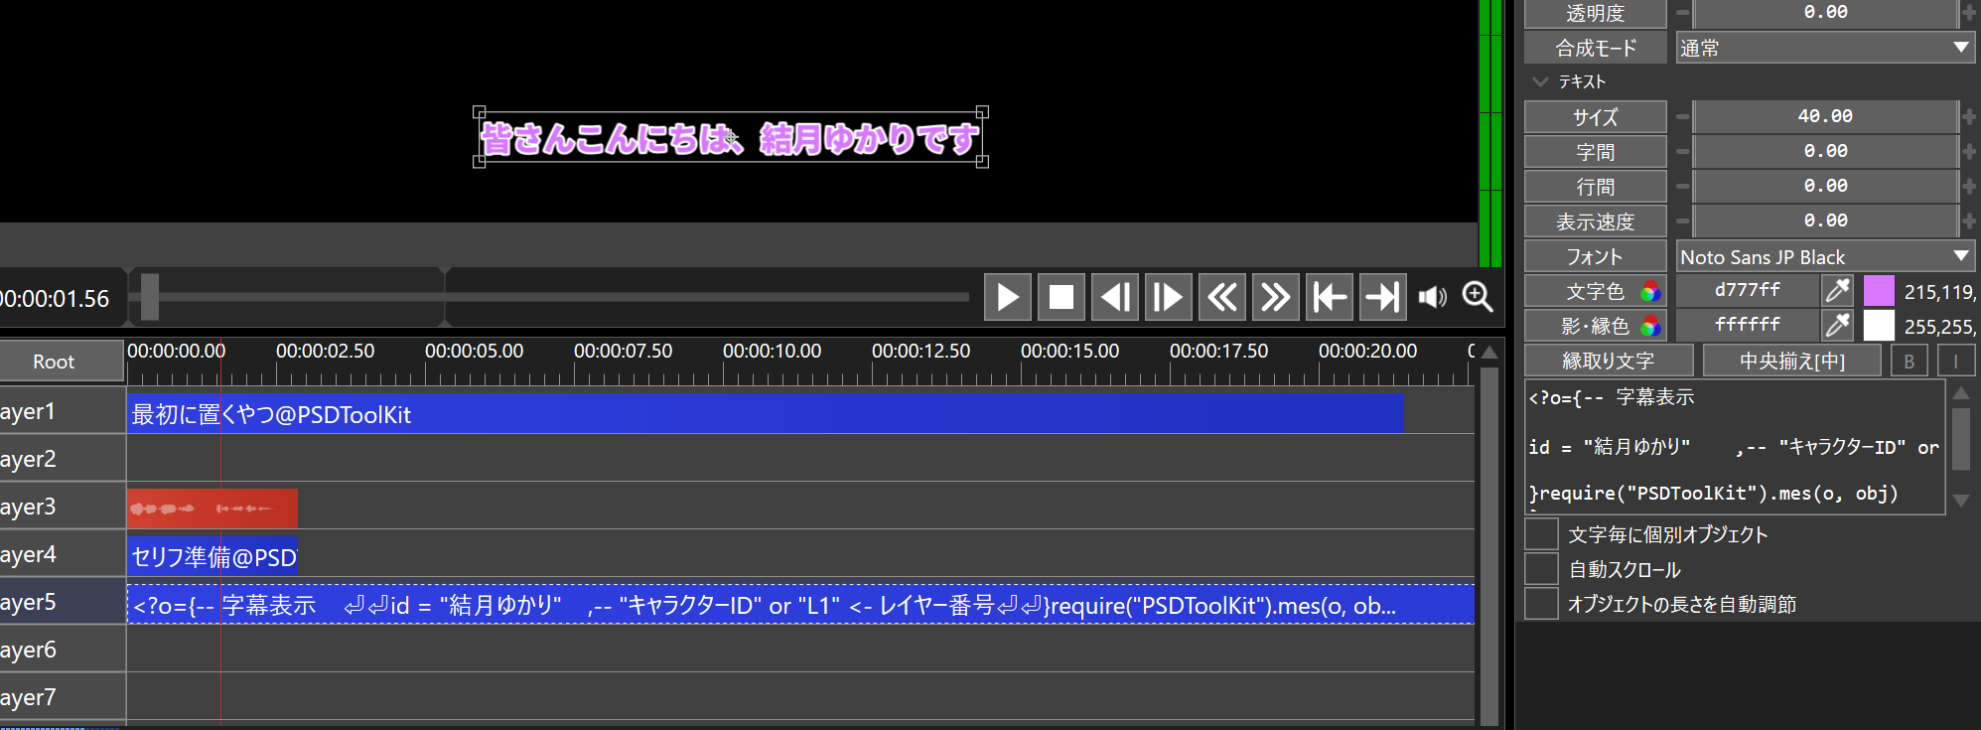Click the 縁取り文字 button
Image resolution: width=1981 pixels, height=730 pixels.
1608,361
